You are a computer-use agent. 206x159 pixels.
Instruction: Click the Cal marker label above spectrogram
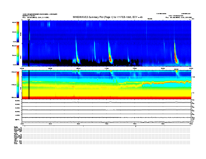29,19
